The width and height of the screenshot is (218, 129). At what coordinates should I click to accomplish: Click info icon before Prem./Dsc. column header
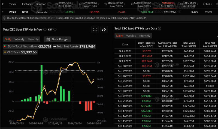tap(57, 4)
